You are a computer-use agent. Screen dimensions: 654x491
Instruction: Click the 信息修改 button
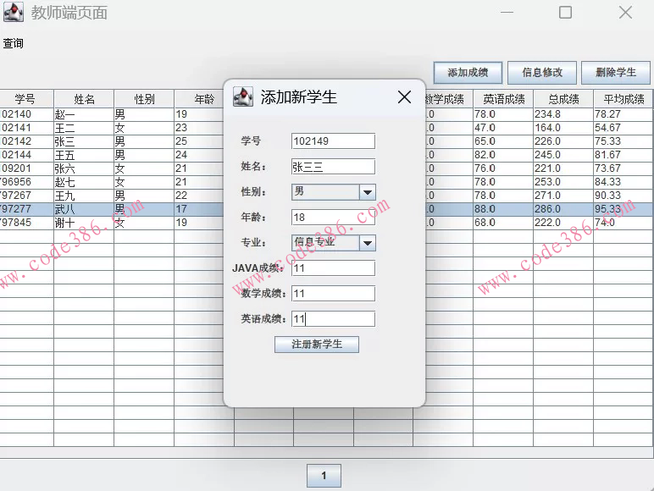(542, 73)
